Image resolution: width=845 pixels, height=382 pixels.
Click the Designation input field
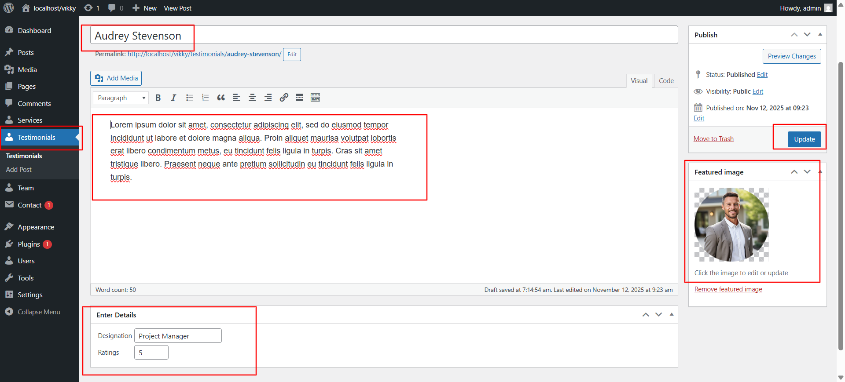point(178,336)
